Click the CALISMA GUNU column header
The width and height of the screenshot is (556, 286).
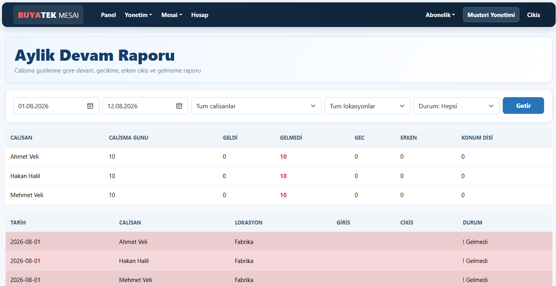click(x=128, y=138)
